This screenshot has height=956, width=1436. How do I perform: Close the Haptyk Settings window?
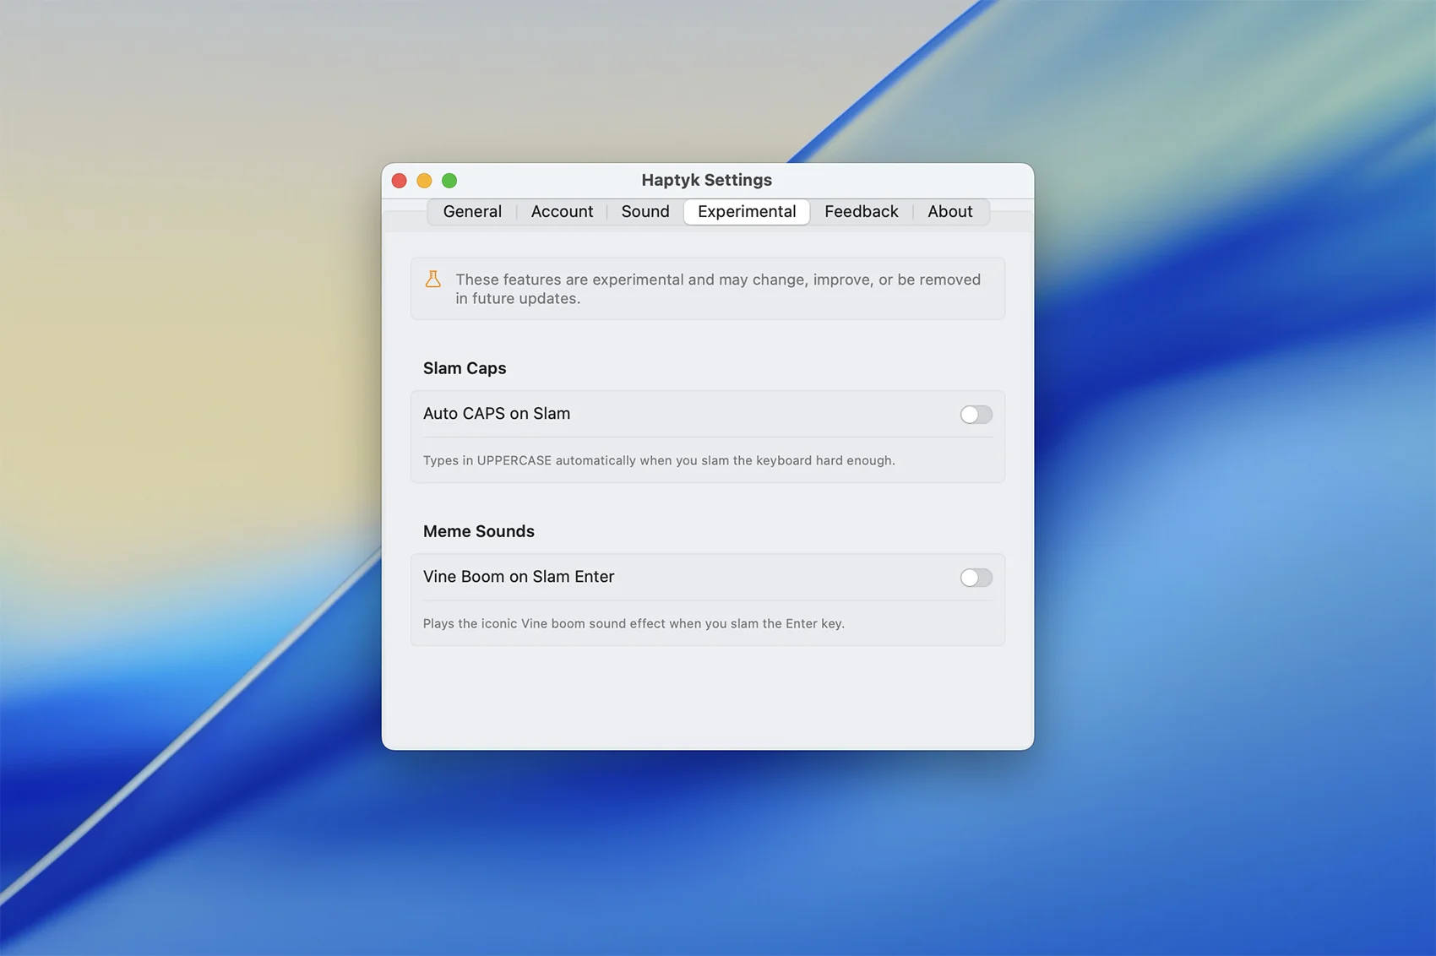pos(400,181)
